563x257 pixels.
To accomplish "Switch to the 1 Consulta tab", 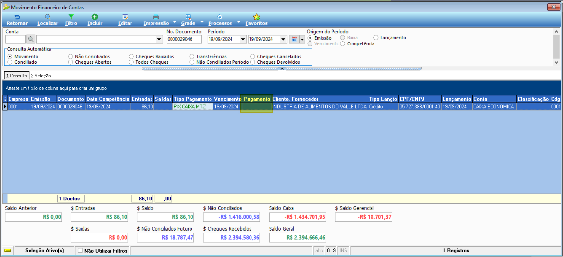I will [16, 76].
